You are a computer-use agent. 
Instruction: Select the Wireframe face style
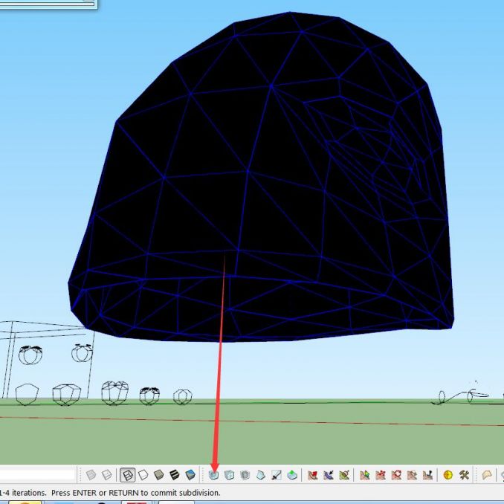pyautogui.click(x=127, y=475)
